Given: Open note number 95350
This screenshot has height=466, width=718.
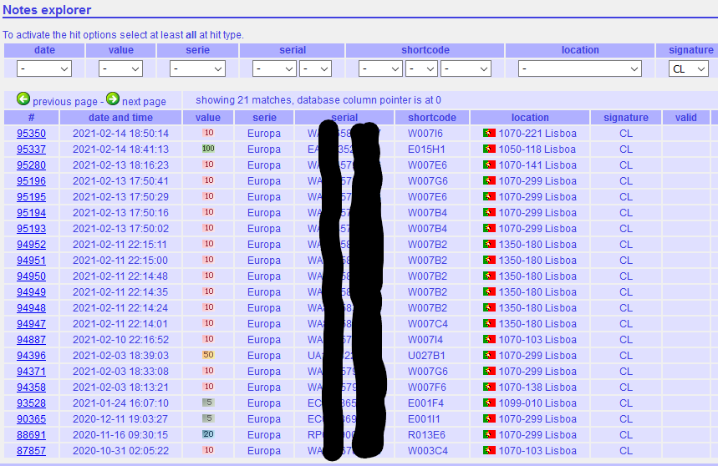Looking at the screenshot, I should click(31, 133).
